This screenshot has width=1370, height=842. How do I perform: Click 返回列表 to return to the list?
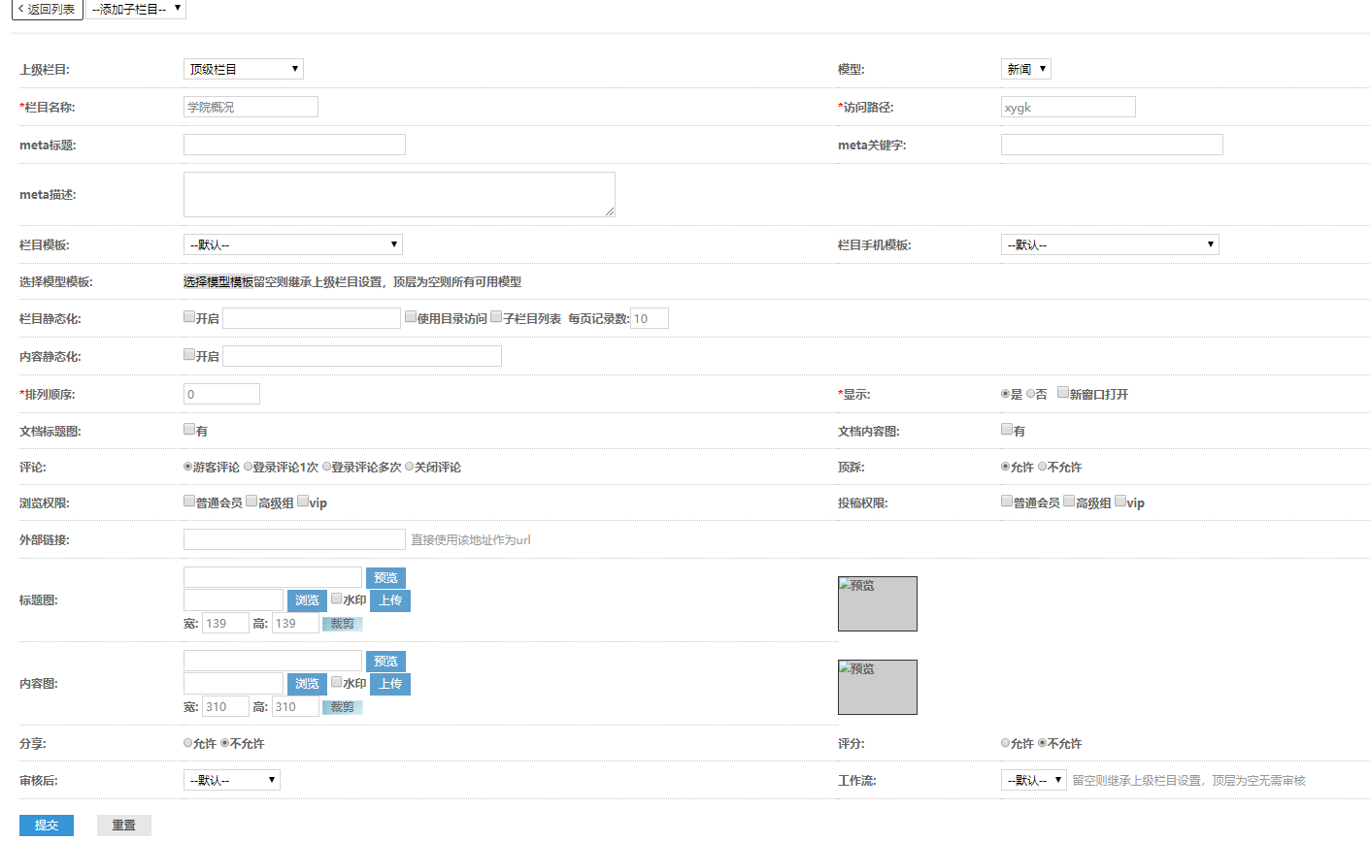(x=46, y=11)
